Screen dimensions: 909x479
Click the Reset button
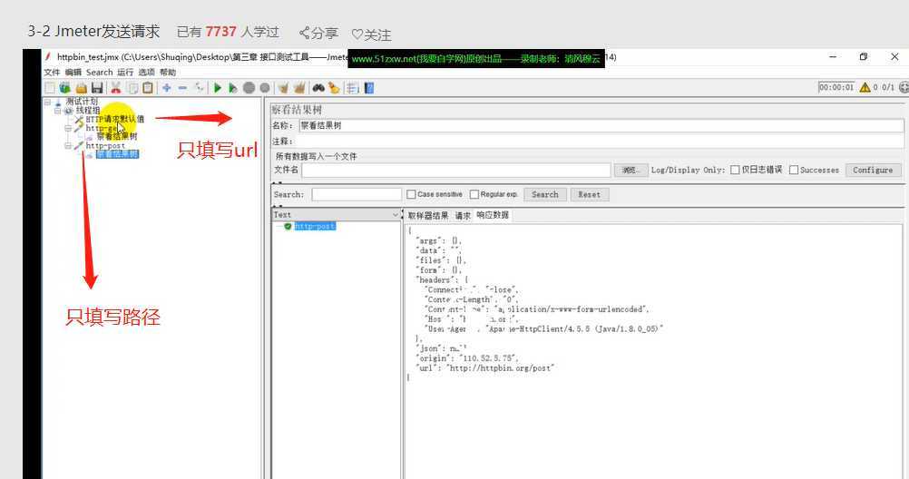tap(589, 194)
